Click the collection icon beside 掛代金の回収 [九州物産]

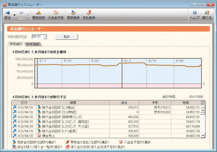coord(39,112)
